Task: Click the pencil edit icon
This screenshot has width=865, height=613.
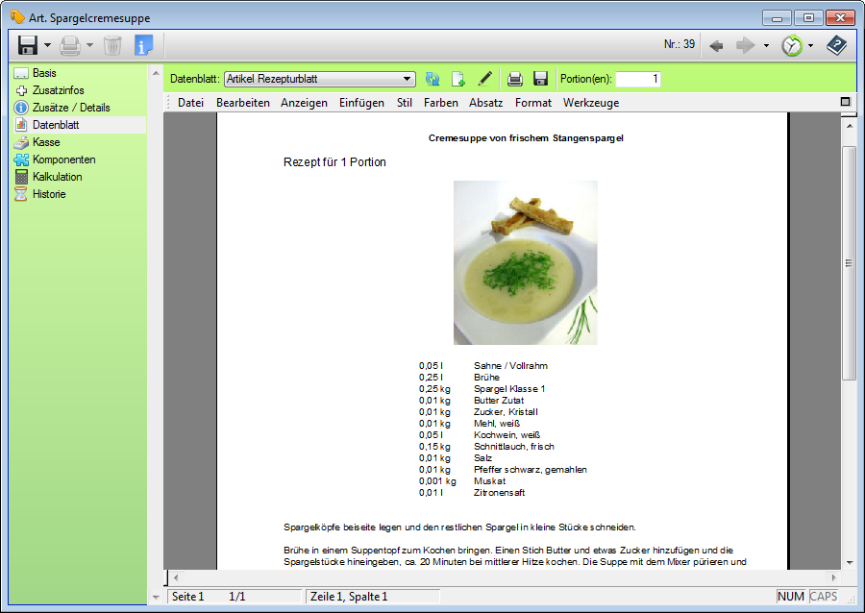Action: click(485, 79)
